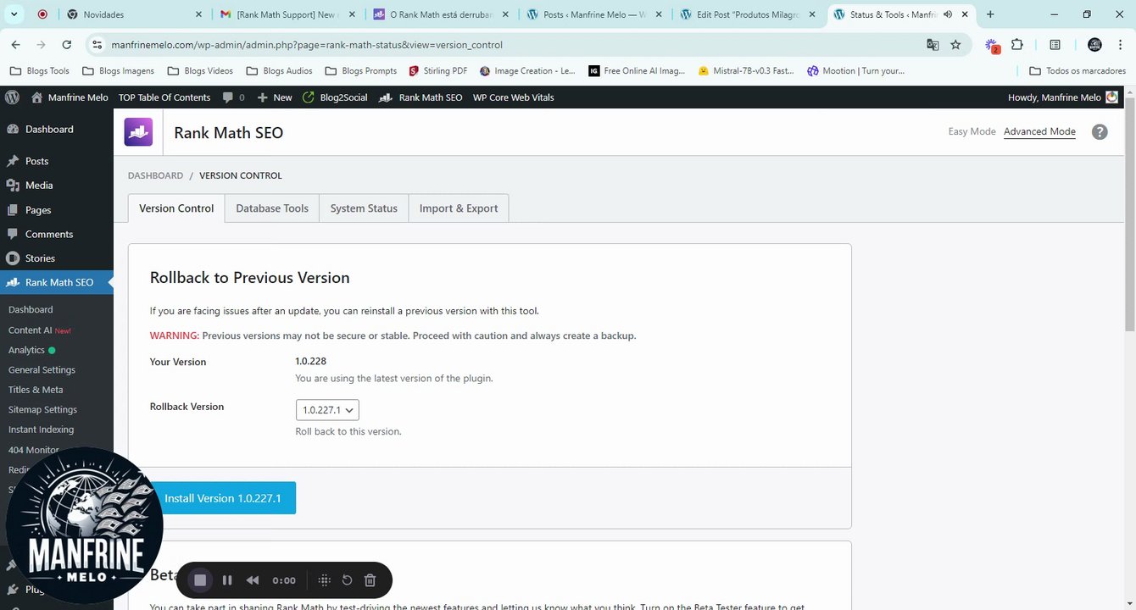The height and width of the screenshot is (610, 1136).
Task: Open Blogs Tools bookmarks folder
Action: click(40, 71)
